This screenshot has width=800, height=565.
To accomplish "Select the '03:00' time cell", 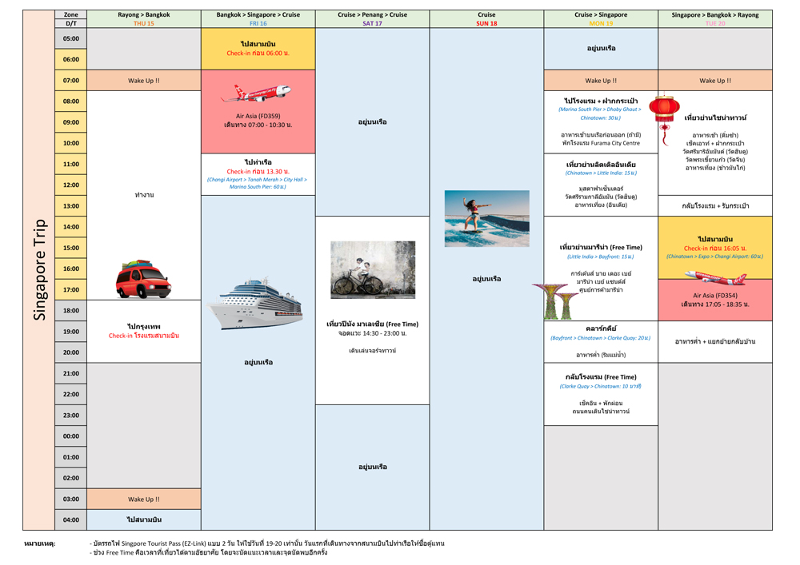I will 71,499.
